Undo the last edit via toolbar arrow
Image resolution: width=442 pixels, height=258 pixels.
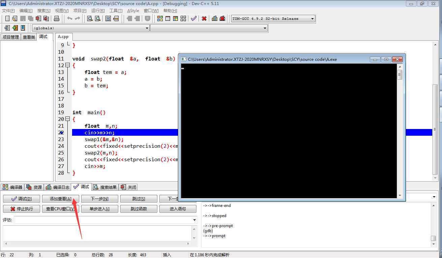(70, 18)
